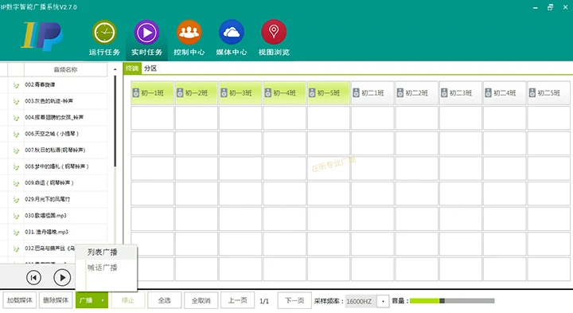
Task: Switch to 分区 tab
Action: point(150,68)
